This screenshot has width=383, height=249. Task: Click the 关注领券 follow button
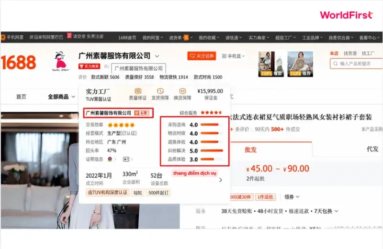click(x=202, y=56)
